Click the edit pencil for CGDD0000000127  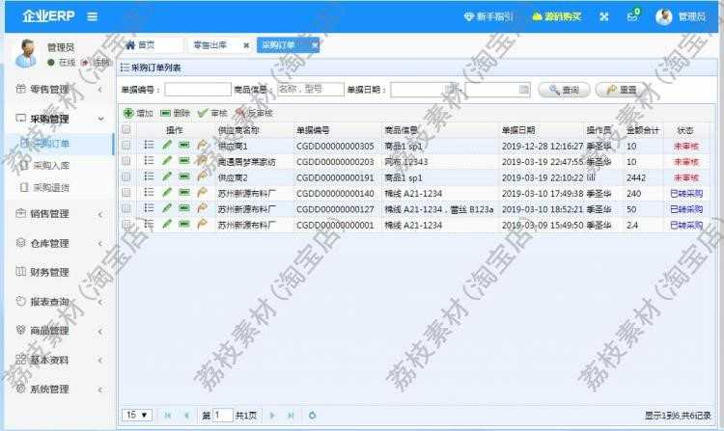point(167,208)
